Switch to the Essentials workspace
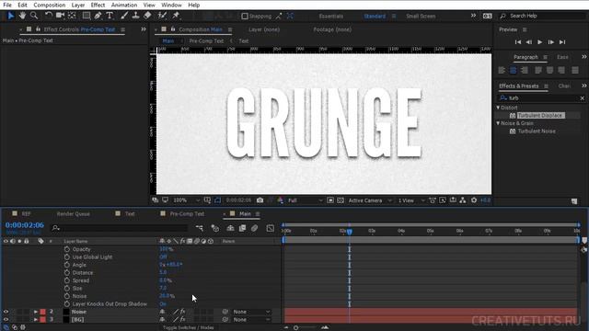The image size is (589, 331). pos(331,17)
